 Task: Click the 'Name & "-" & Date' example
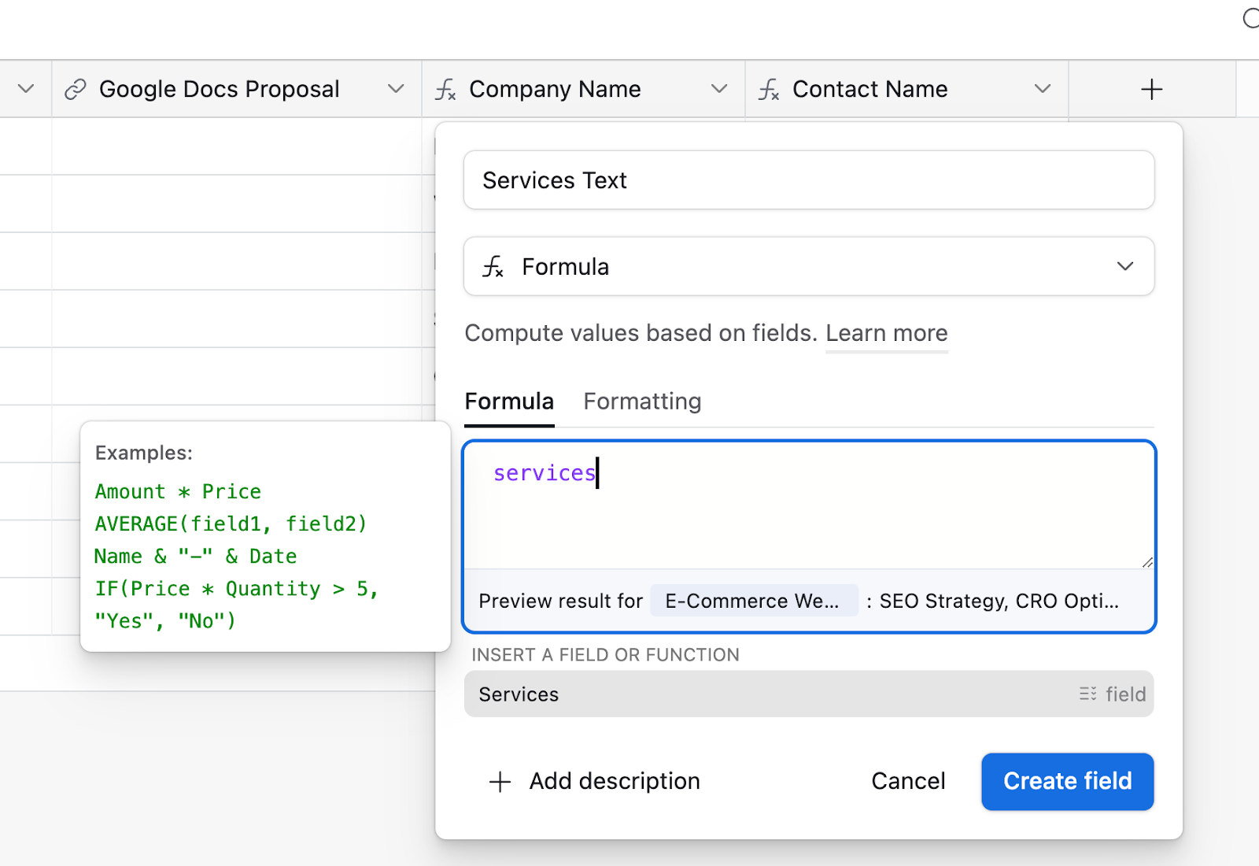195,557
